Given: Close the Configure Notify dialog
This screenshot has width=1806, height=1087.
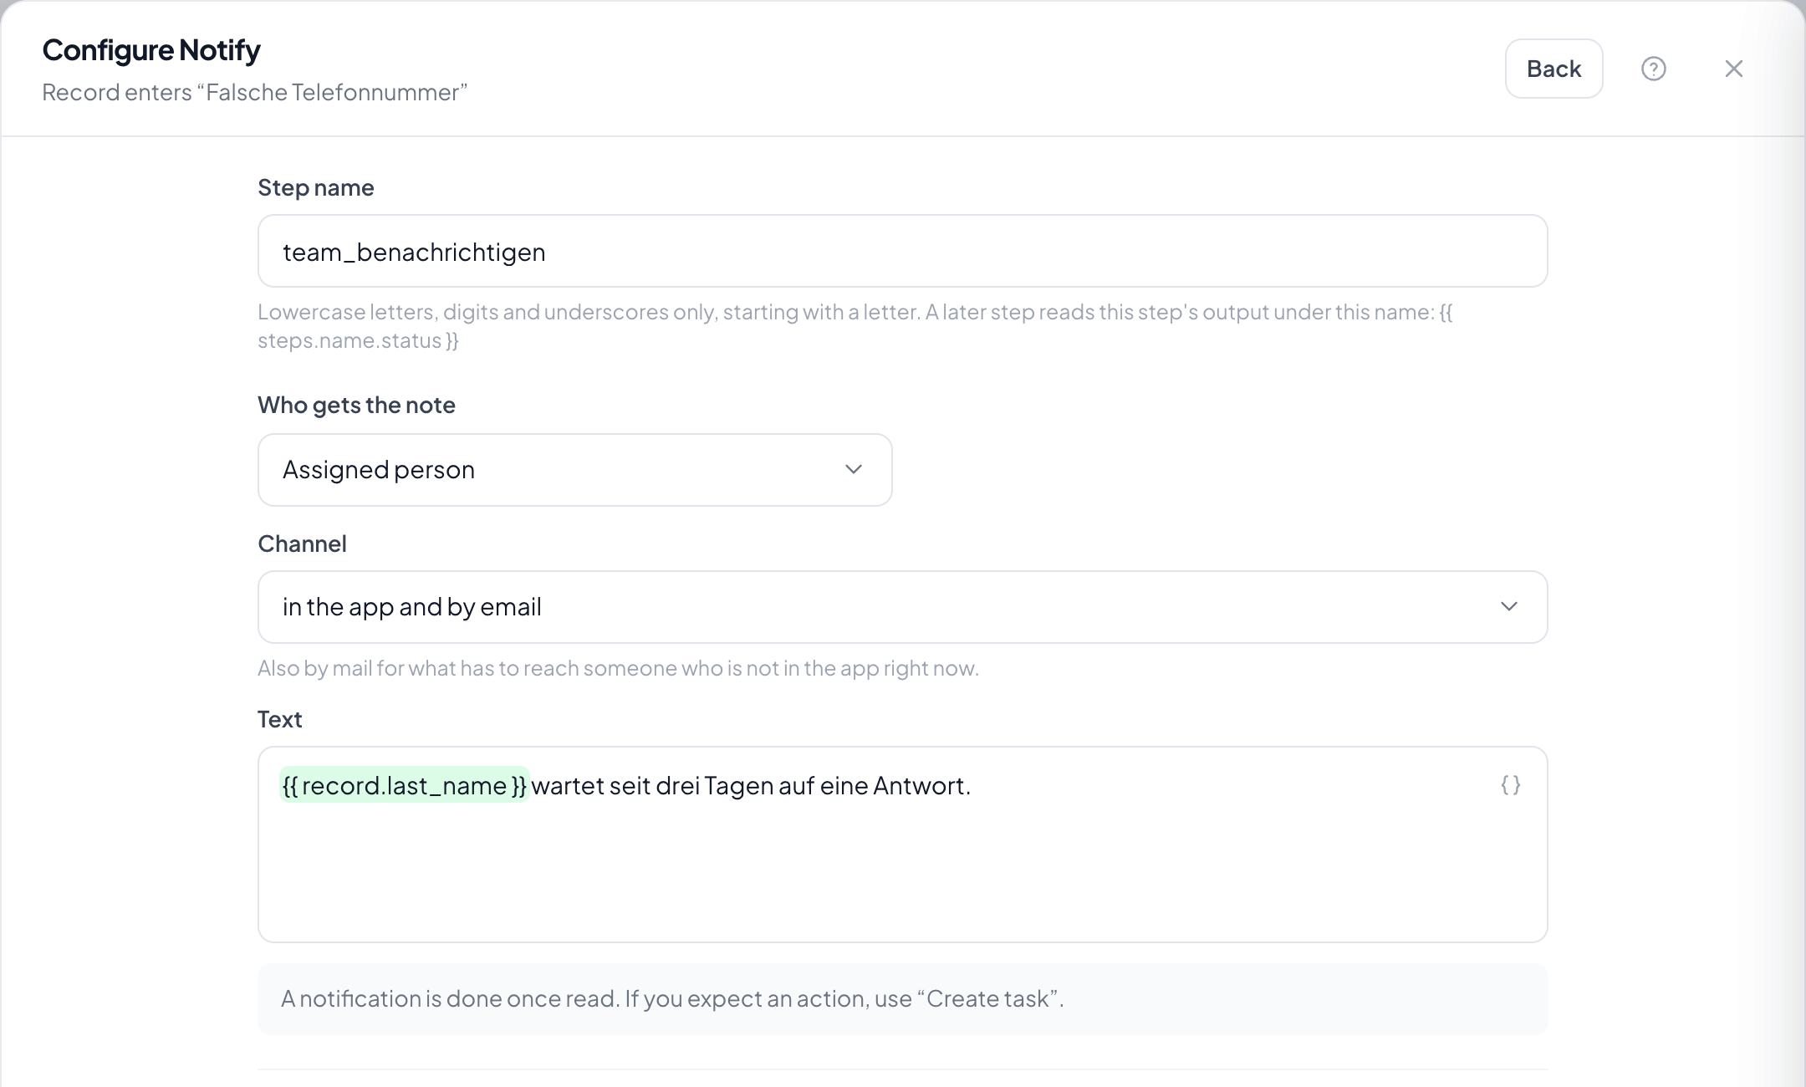Looking at the screenshot, I should (x=1733, y=69).
